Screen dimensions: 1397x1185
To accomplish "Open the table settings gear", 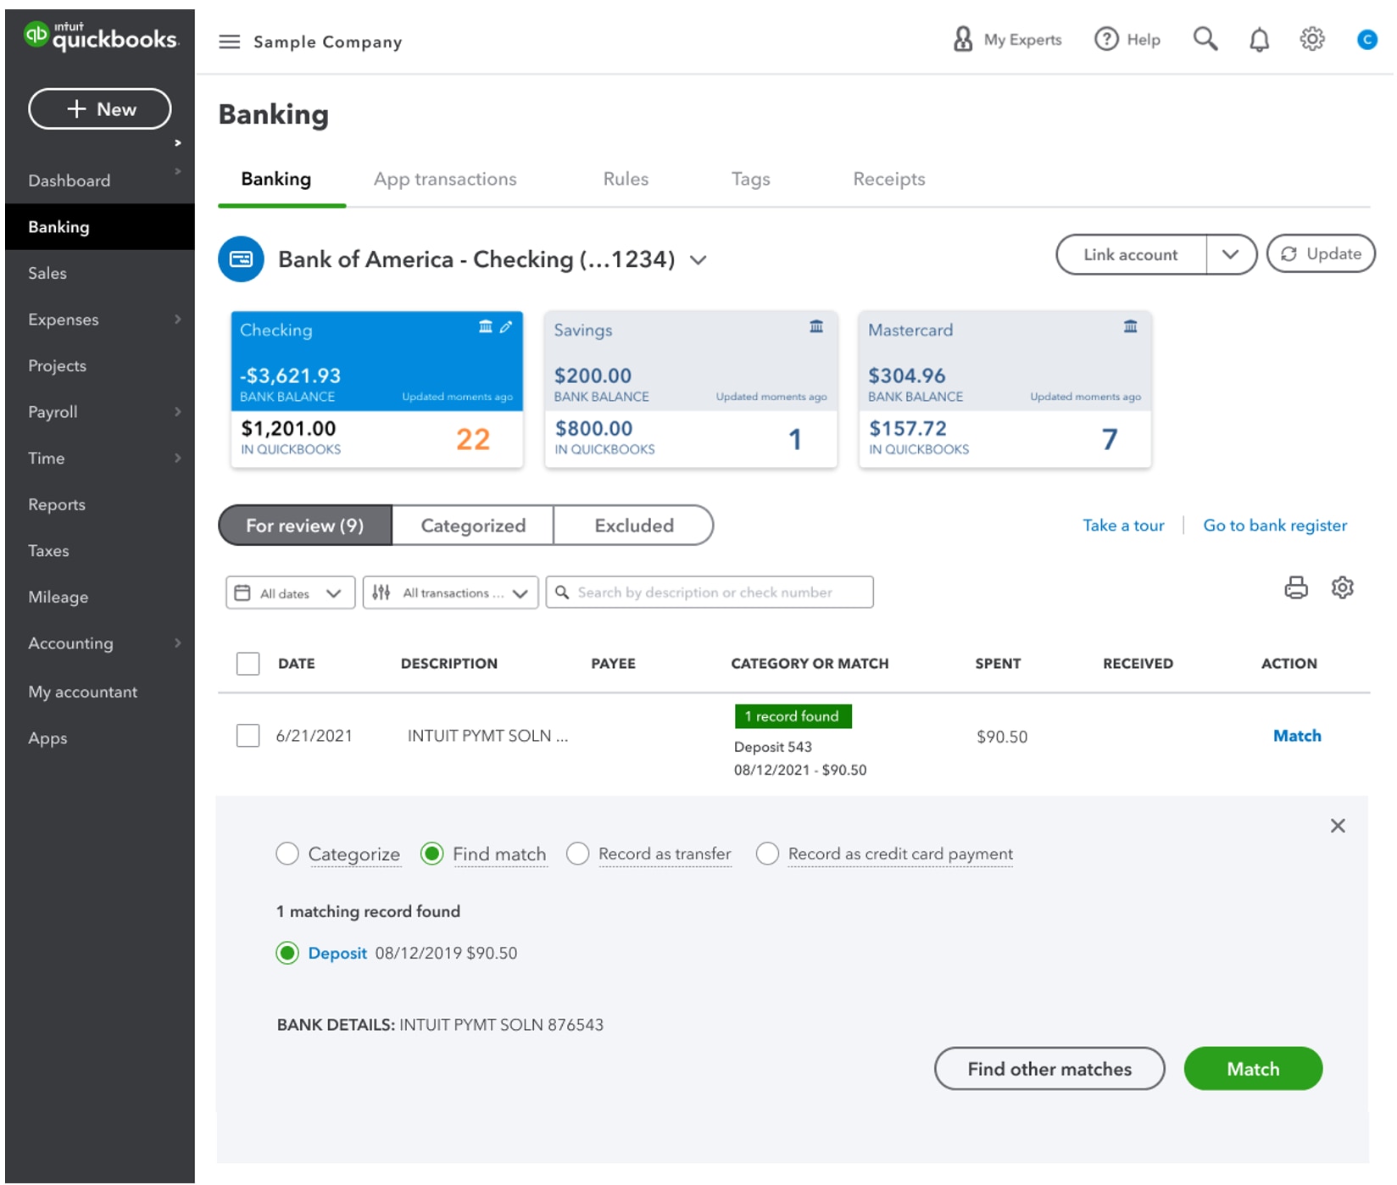I will pos(1342,587).
